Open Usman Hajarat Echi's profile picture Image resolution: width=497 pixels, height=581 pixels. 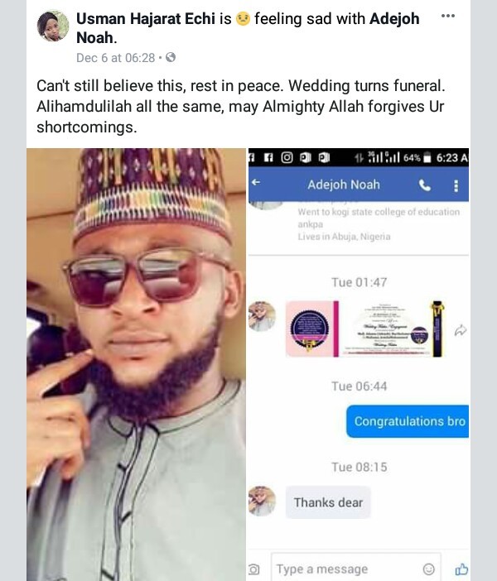(x=53, y=26)
